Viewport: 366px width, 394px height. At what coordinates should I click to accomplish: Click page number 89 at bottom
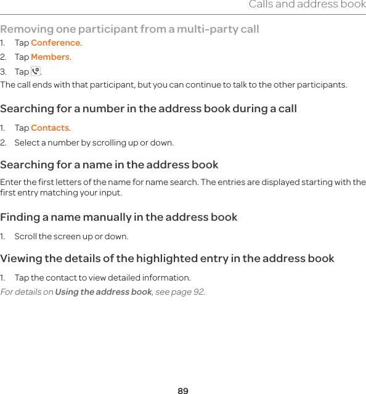coord(183,390)
